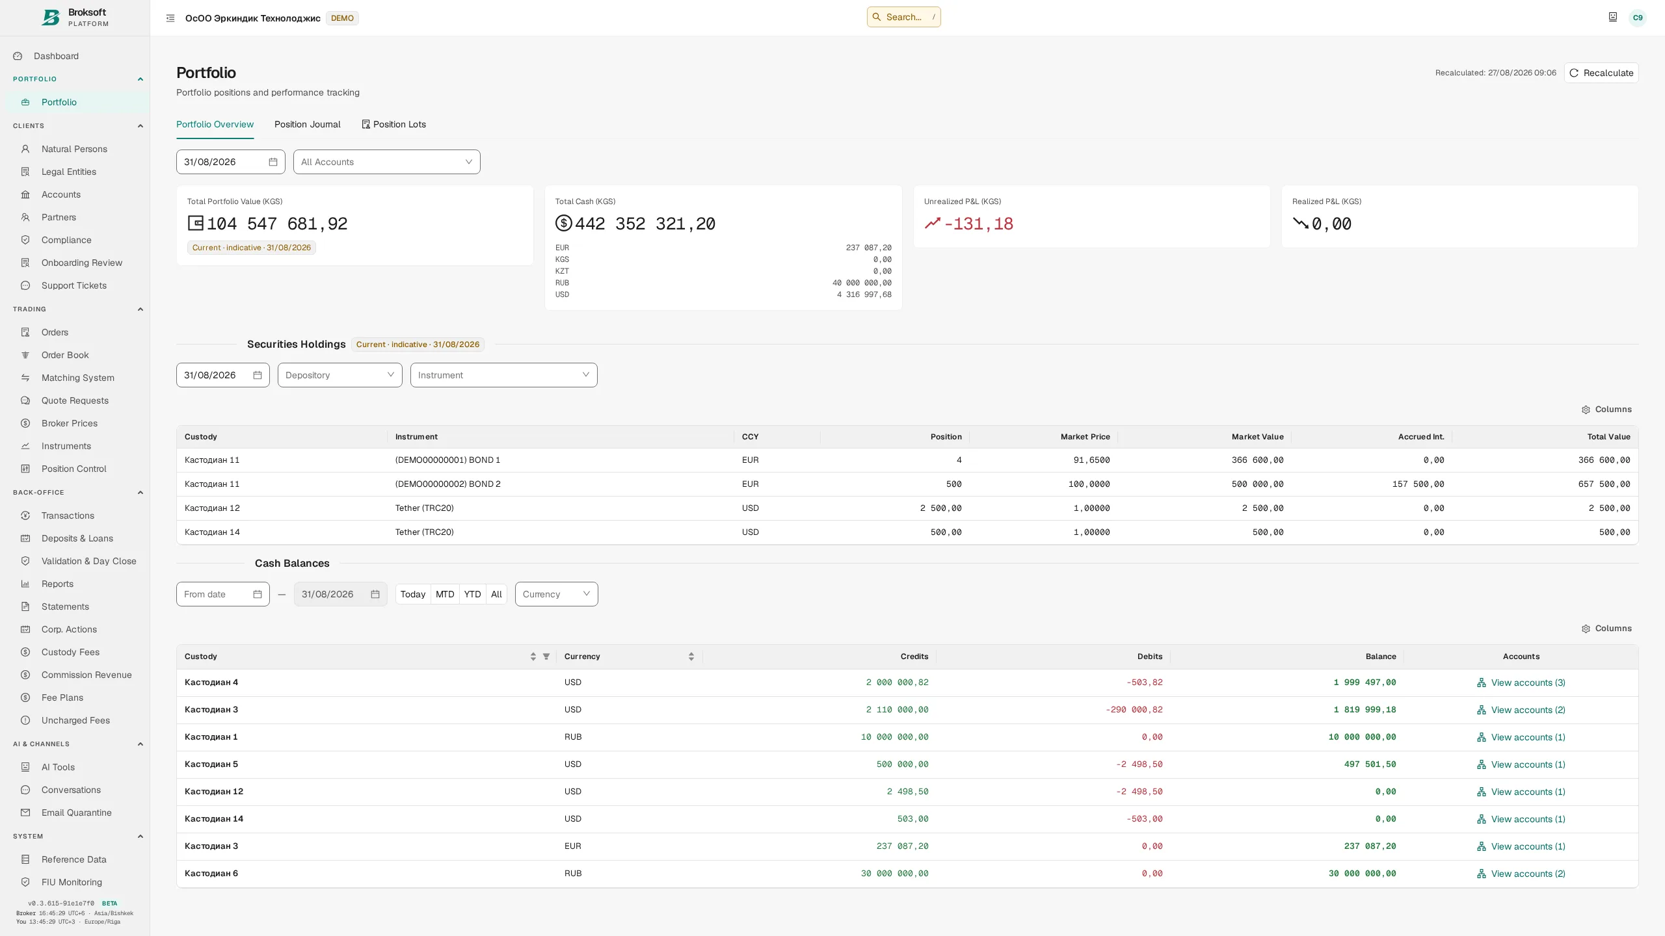This screenshot has height=936, width=1665.
Task: Select the Today range option
Action: coord(413,594)
